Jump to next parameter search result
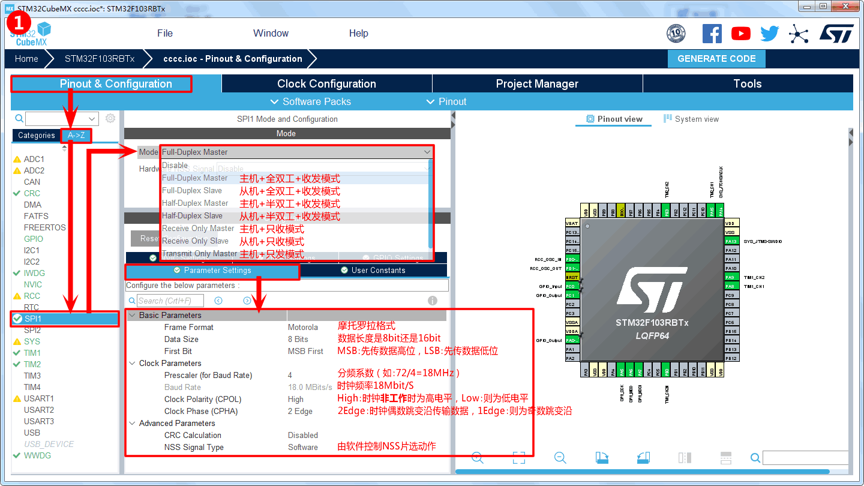Image resolution: width=864 pixels, height=486 pixels. (247, 301)
